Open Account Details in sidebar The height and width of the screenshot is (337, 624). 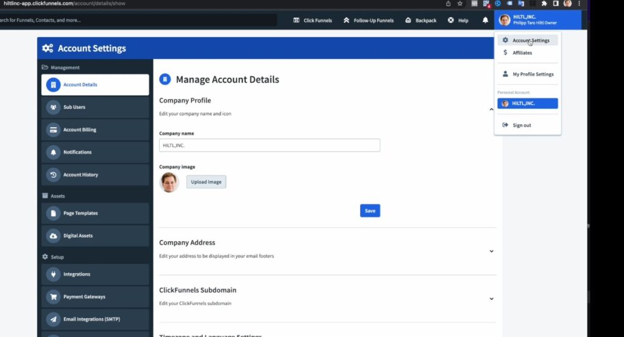pos(95,85)
